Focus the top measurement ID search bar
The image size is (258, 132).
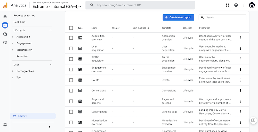(x=140, y=5)
